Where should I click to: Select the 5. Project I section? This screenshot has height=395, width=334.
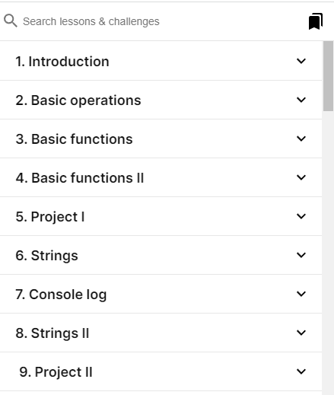pos(161,216)
